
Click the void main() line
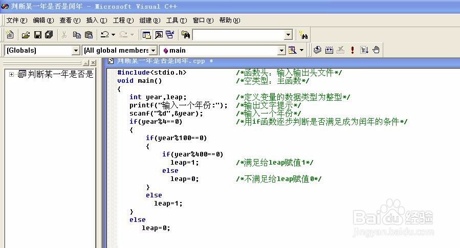point(139,81)
